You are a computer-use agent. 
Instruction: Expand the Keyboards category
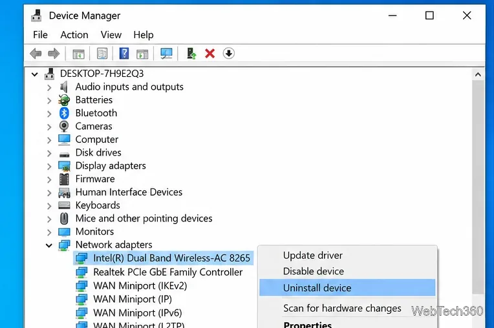tap(49, 206)
